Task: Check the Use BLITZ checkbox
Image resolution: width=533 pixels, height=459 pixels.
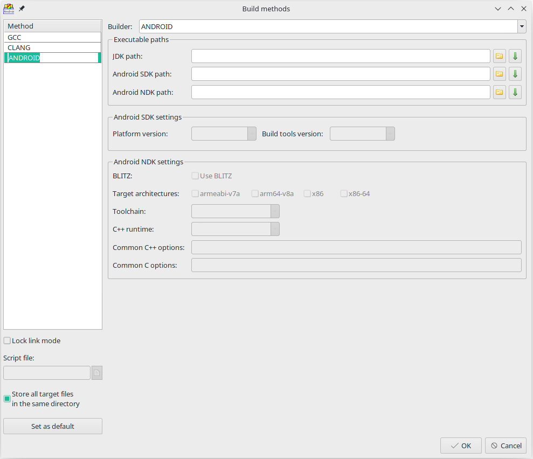Action: click(x=195, y=176)
